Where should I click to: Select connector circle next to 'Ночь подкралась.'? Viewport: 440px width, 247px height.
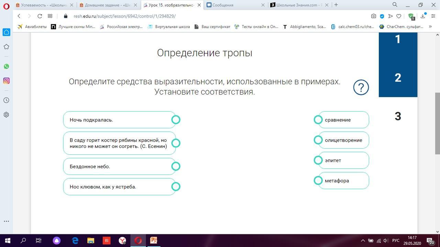(x=176, y=120)
